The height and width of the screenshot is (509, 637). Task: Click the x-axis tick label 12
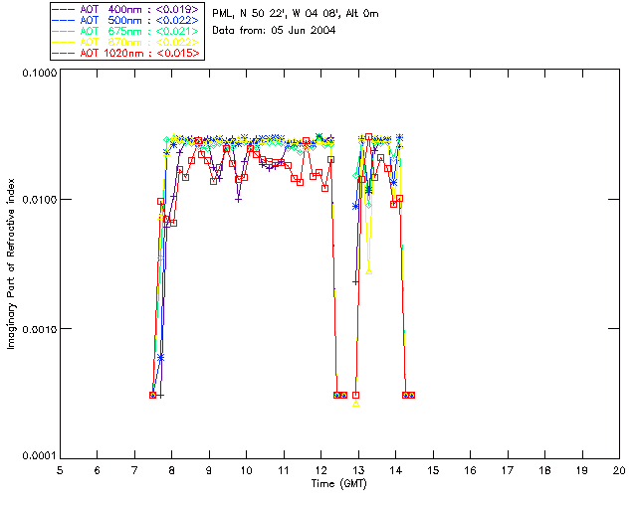pyautogui.click(x=320, y=470)
